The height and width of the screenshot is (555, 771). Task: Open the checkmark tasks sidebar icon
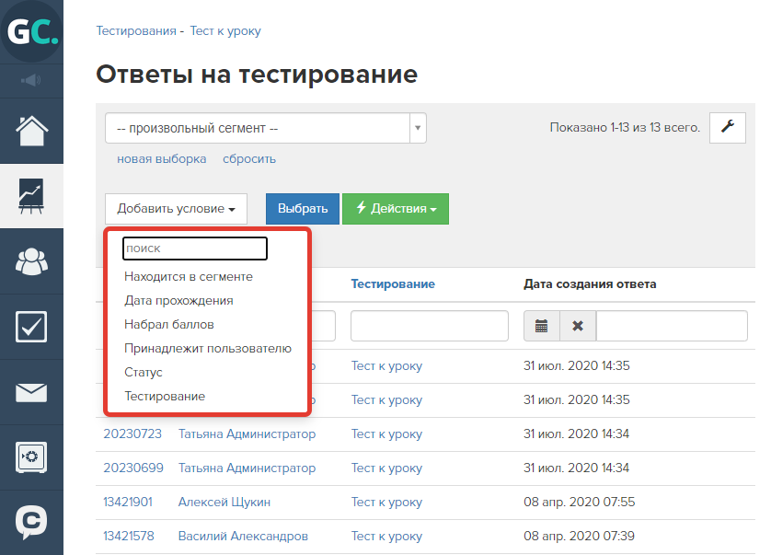(x=31, y=327)
